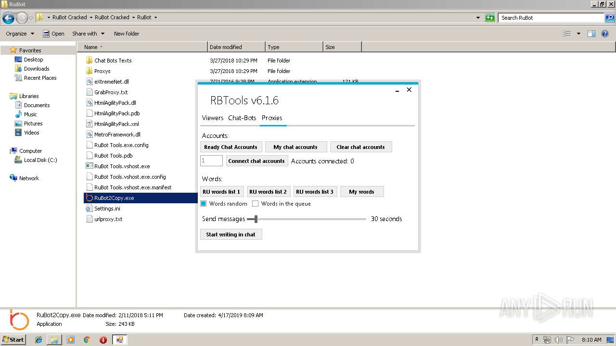Open Local Disk (C:)
The width and height of the screenshot is (616, 346).
40,160
